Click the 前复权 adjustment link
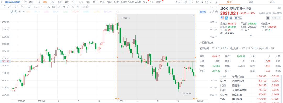Screen dimensions: 283x103 (x=203, y=12)
